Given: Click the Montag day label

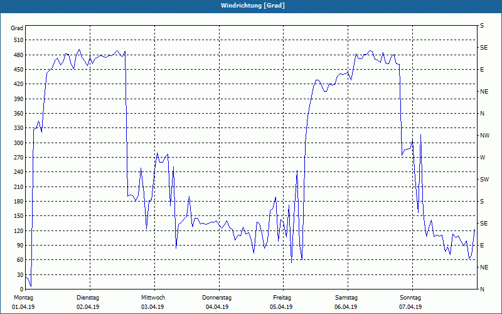Looking at the screenshot, I should pos(23,298).
